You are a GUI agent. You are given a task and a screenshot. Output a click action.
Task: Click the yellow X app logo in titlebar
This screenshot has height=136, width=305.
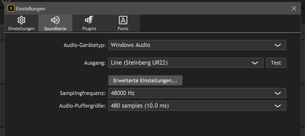click(11, 8)
